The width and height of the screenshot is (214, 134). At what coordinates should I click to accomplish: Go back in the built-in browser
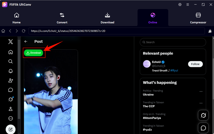coord(10,31)
